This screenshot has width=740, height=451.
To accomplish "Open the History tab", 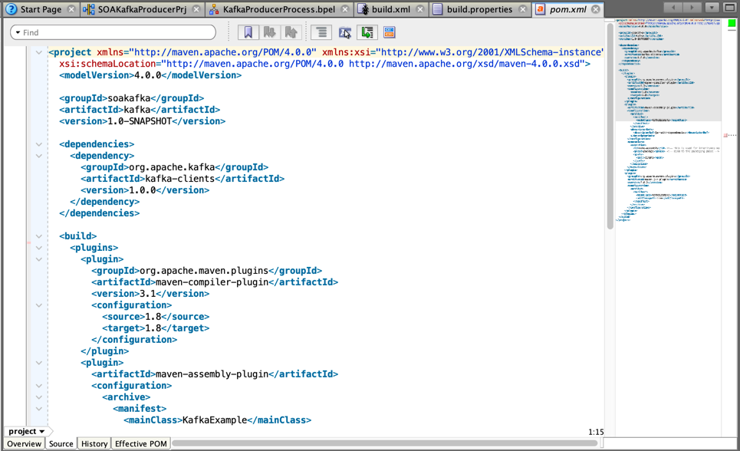I will pyautogui.click(x=94, y=444).
